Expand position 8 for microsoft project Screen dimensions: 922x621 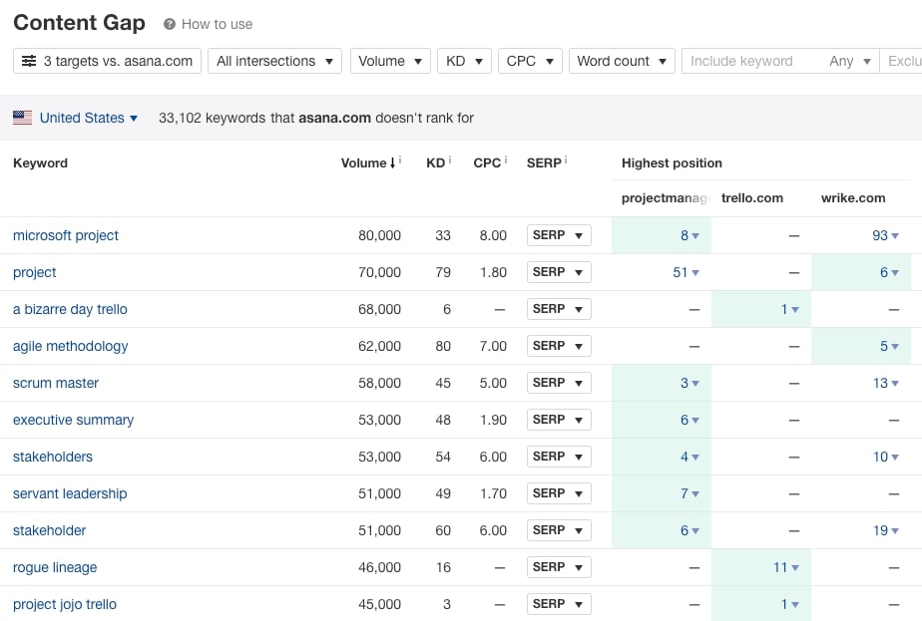pyautogui.click(x=690, y=235)
